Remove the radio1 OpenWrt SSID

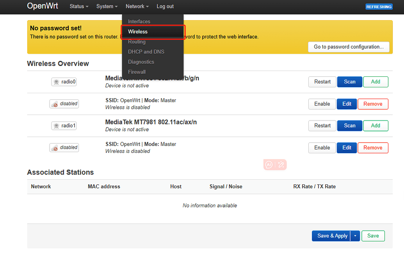tap(373, 148)
